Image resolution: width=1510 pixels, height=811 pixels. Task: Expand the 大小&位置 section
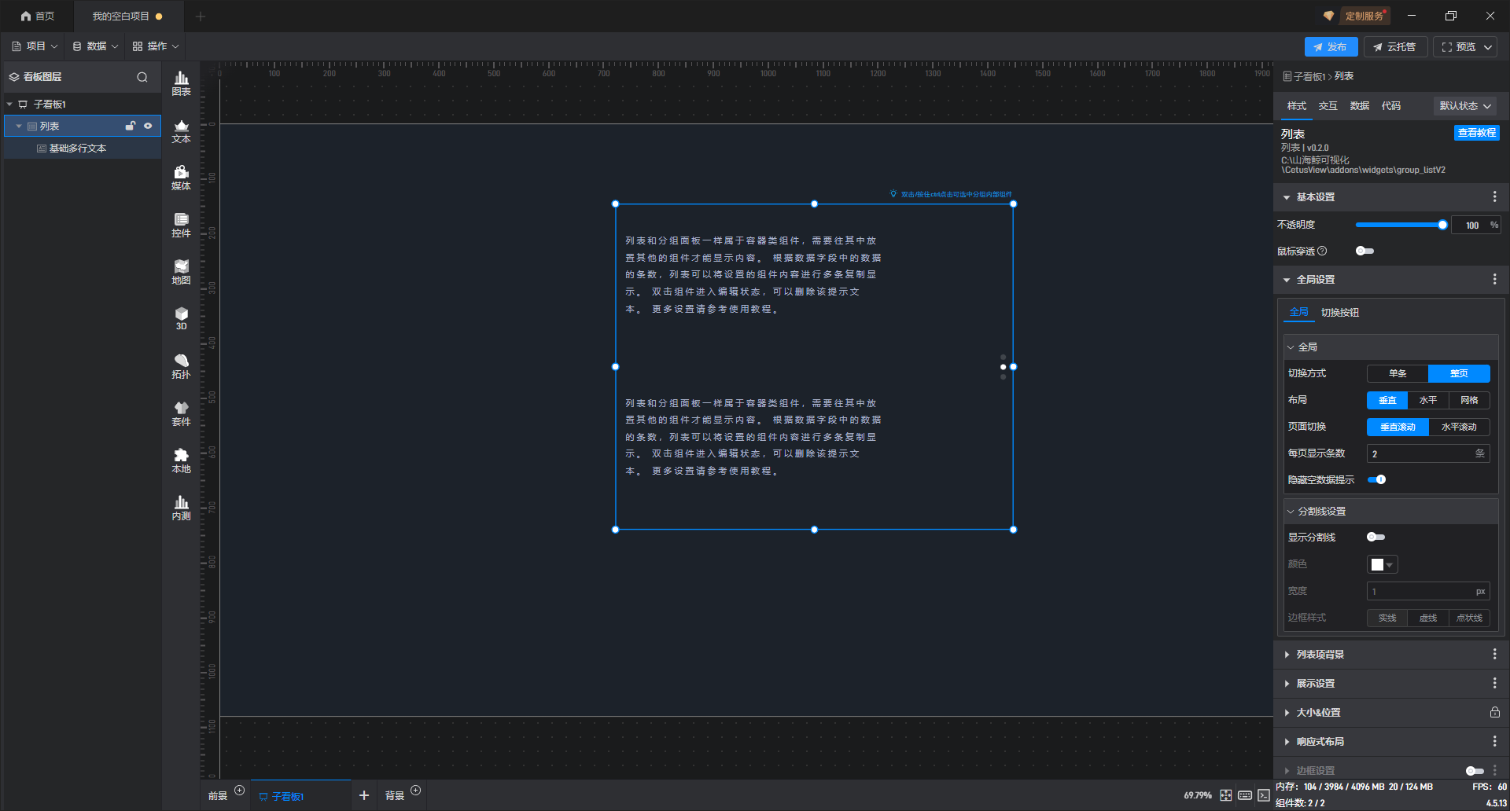pos(1319,713)
